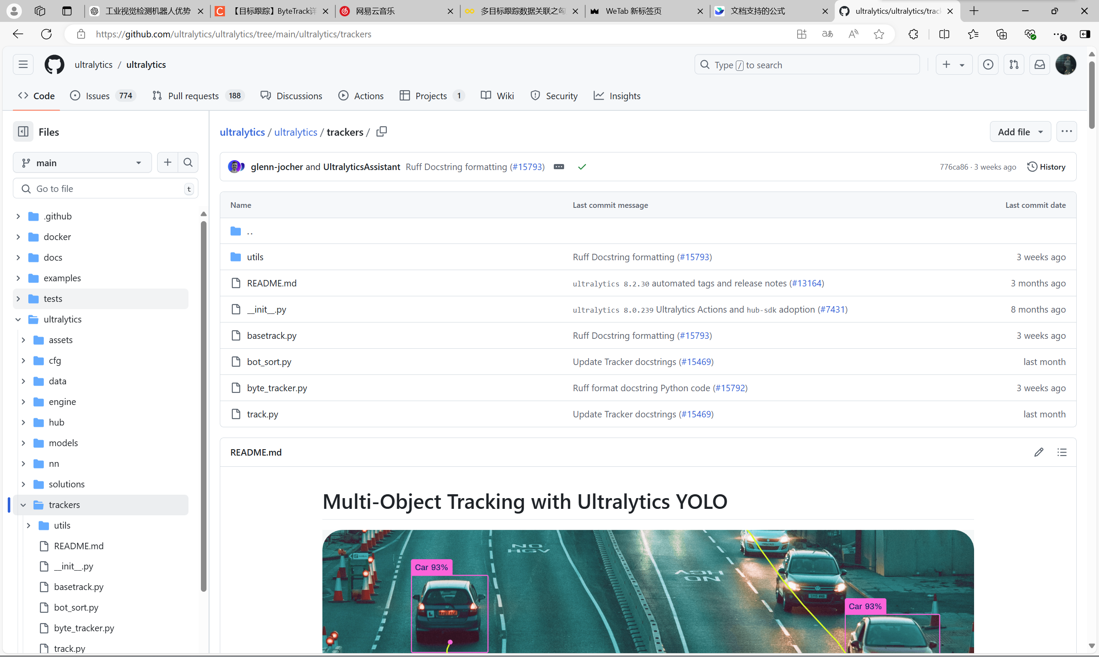Image resolution: width=1099 pixels, height=657 pixels.
Task: Open the Pull requests shortcut icon in header
Action: 1014,65
